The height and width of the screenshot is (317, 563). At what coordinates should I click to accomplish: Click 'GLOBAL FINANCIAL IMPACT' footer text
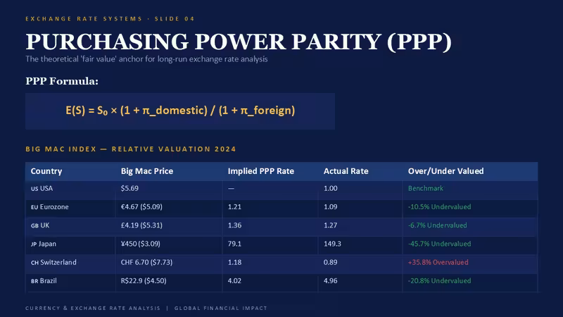[221, 308]
